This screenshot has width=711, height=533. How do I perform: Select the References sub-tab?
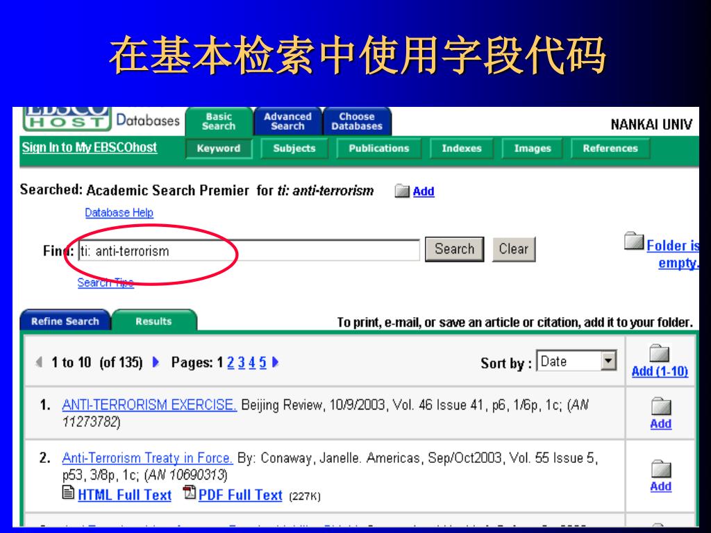(610, 149)
